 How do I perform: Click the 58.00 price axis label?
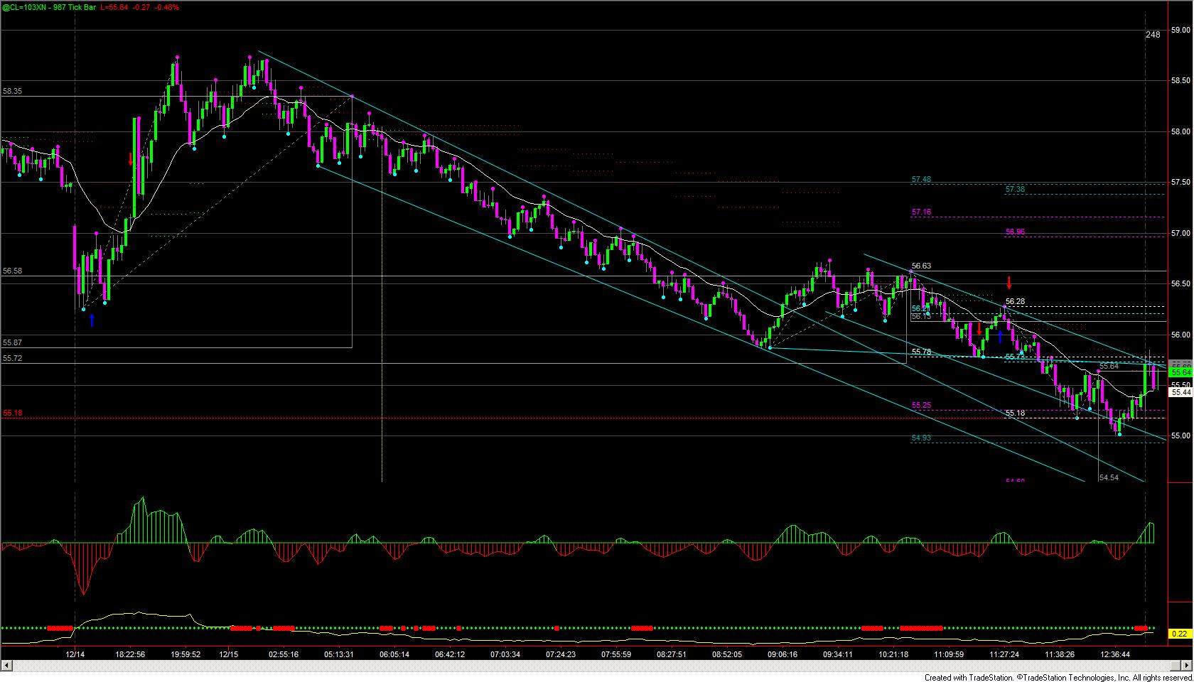coord(1180,131)
